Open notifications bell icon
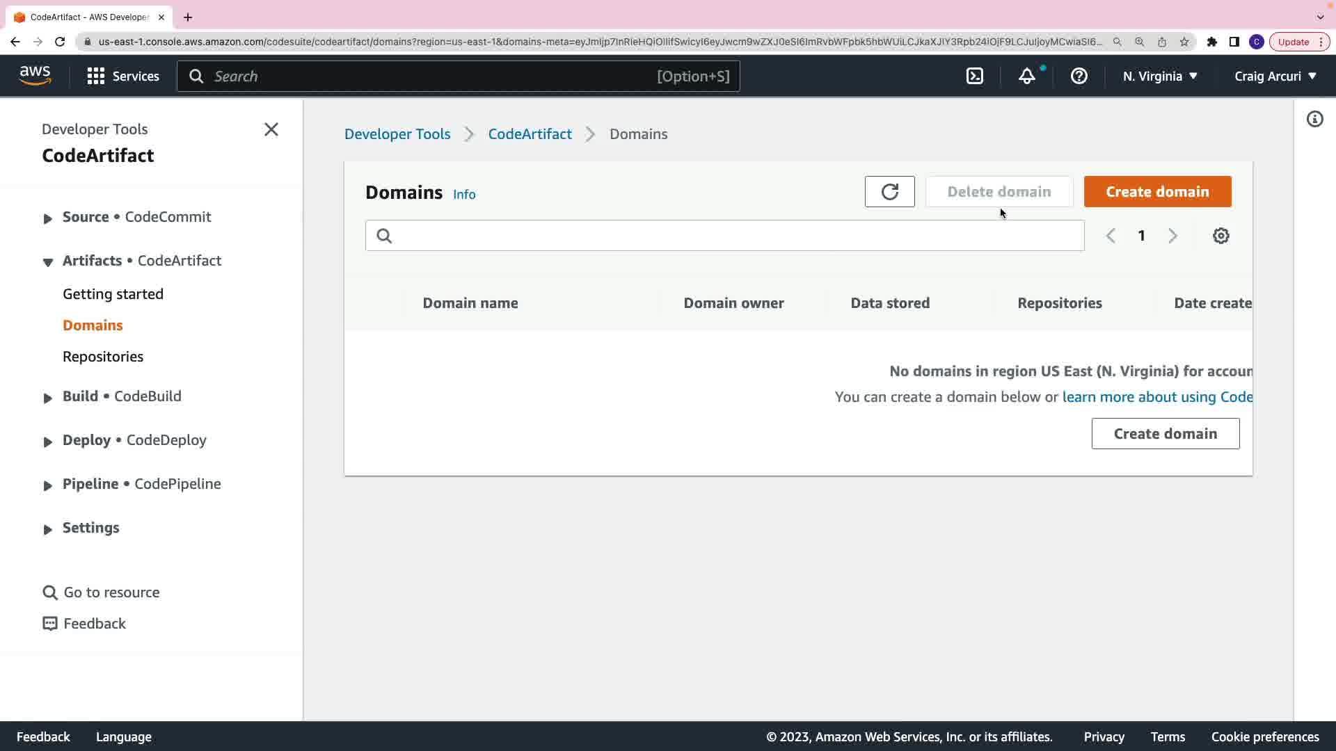The height and width of the screenshot is (751, 1336). [1027, 76]
